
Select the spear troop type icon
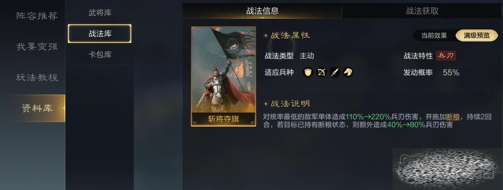335,72
